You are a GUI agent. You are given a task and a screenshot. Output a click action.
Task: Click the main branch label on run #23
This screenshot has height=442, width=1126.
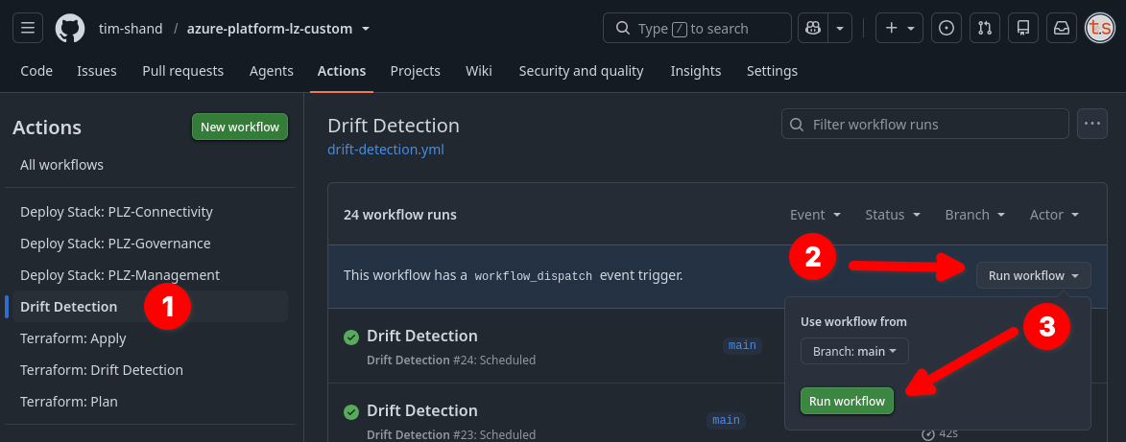click(726, 421)
